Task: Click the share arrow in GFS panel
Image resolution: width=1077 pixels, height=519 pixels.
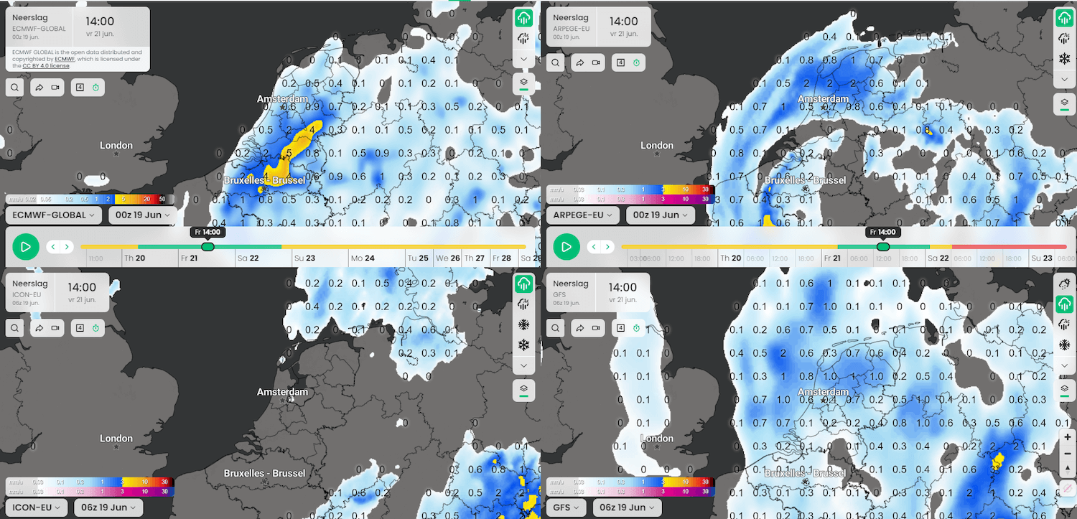Action: point(580,328)
